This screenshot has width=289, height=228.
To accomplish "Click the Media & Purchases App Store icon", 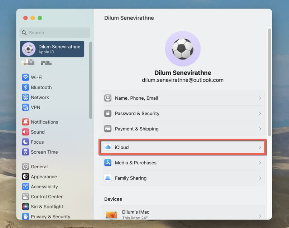I will tap(108, 163).
